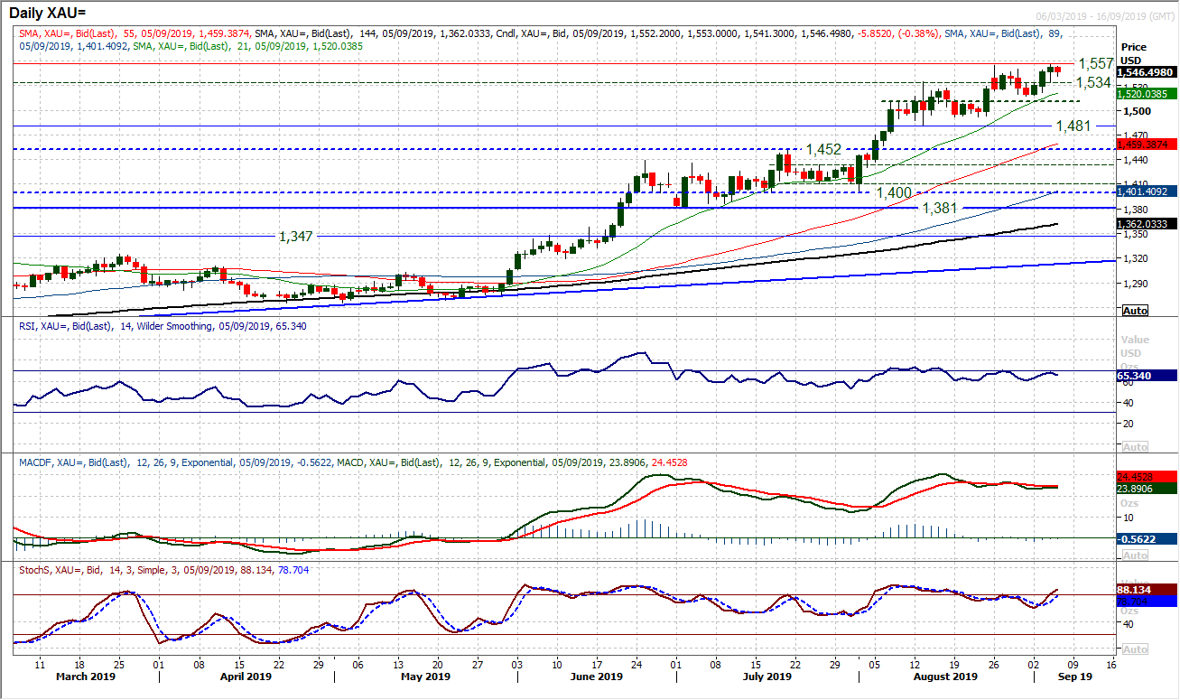Viewport: 1180px width, 700px height.
Task: Select the green SMA value 1,520.0385
Action: (1147, 93)
